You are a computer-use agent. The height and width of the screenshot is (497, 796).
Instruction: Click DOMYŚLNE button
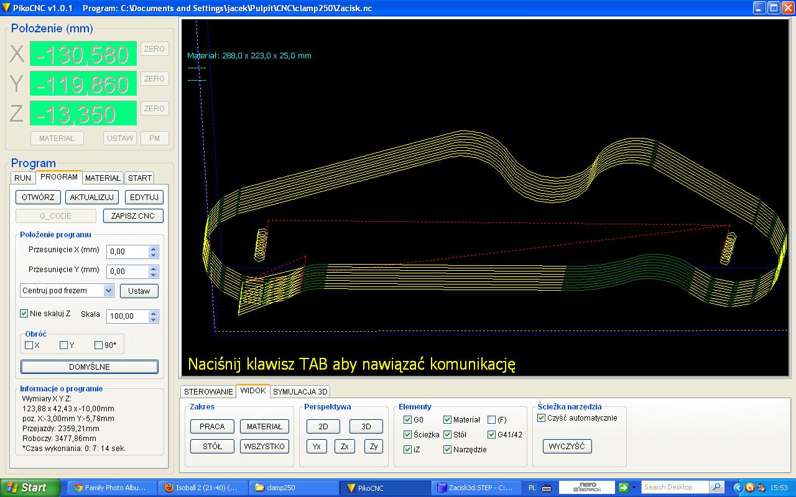(x=90, y=367)
